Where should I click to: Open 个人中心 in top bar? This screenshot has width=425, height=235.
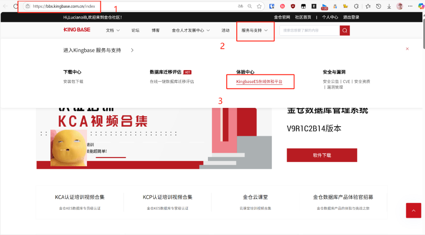[330, 17]
